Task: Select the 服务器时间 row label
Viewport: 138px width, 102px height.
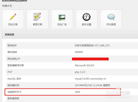Action: pos(13,85)
